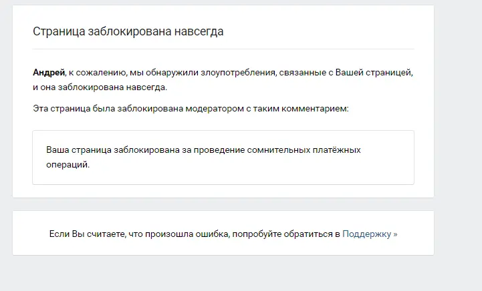The height and width of the screenshot is (291, 482).
Task: Click the word злоупотребления in the message
Action: point(238,73)
